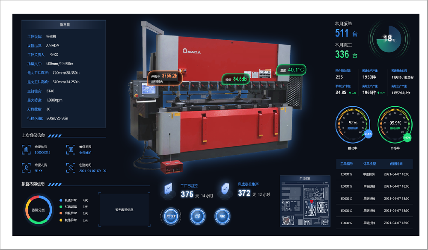Click the 系统异常 4次 legend entry
428x250 pixels.
click(74, 200)
